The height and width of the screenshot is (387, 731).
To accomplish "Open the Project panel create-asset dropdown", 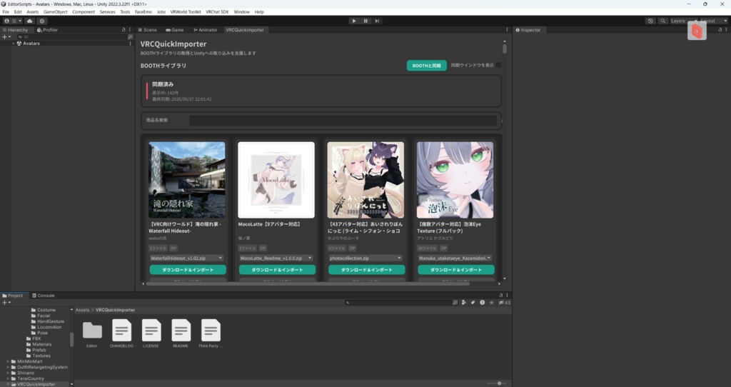I will coord(6,303).
